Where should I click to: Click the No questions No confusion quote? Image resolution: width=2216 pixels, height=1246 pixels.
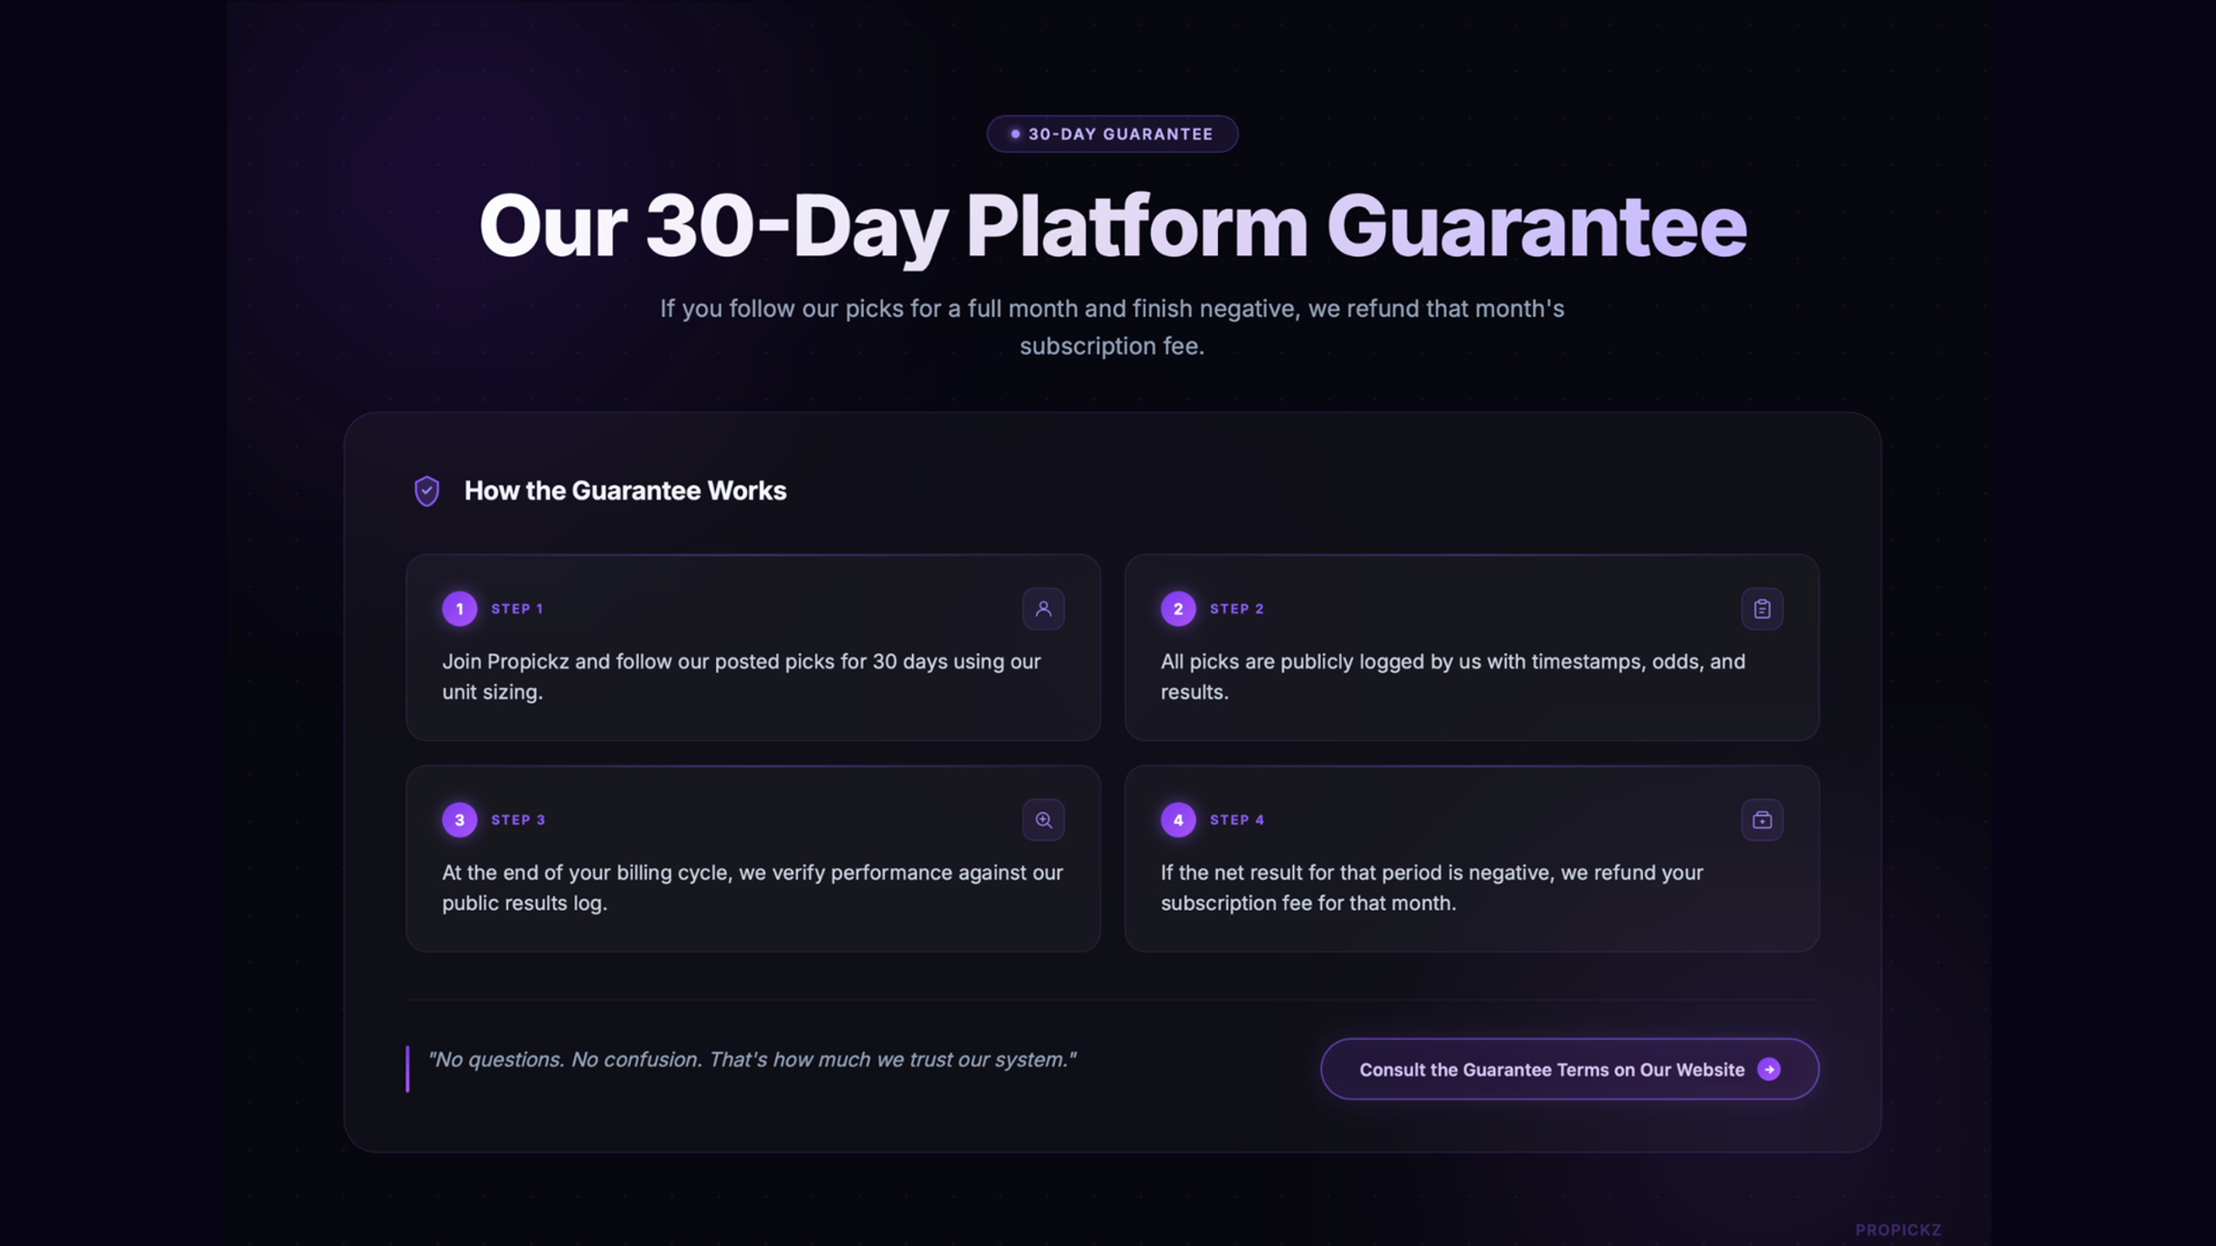pos(752,1060)
